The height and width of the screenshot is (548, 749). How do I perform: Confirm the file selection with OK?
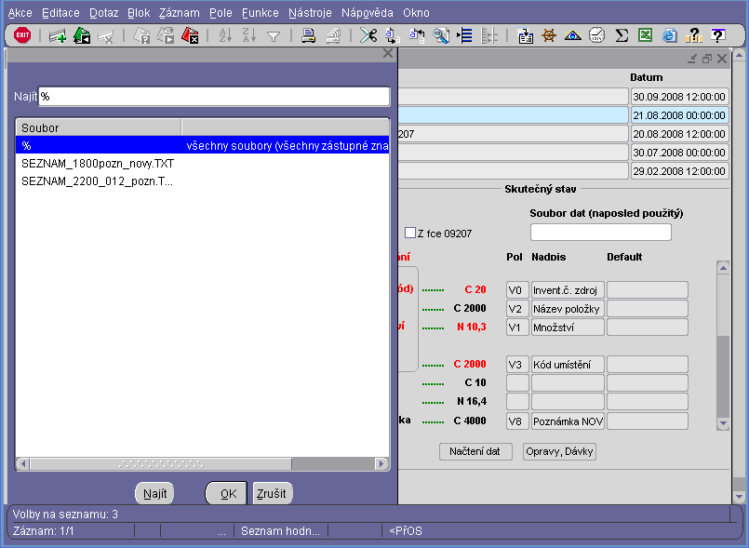[226, 493]
